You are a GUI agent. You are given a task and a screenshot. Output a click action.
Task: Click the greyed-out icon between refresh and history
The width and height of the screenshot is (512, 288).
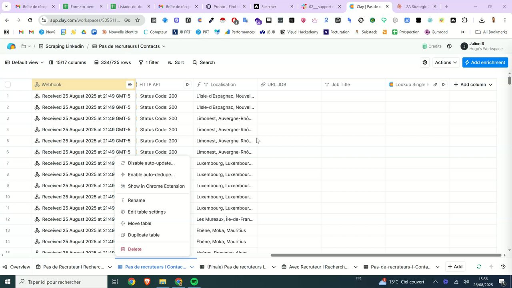click(x=491, y=267)
